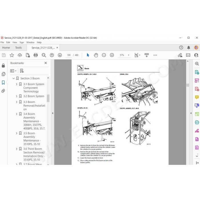Expand the 3.5 Boom Assembly Maintenance bookmark
The image size is (200, 200).
(17, 133)
